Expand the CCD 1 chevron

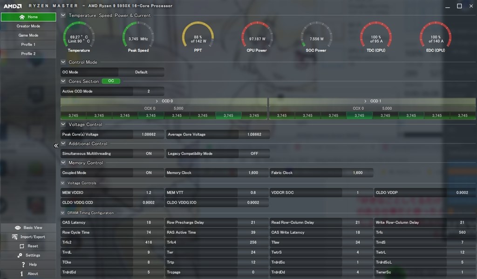[x=365, y=101]
